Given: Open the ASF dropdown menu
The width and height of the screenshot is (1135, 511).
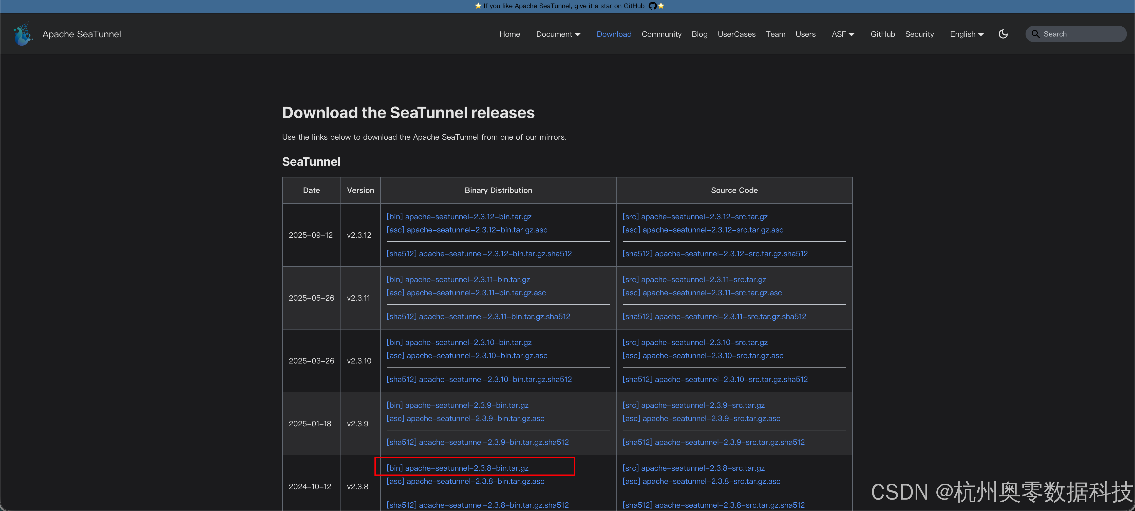Looking at the screenshot, I should pyautogui.click(x=842, y=34).
